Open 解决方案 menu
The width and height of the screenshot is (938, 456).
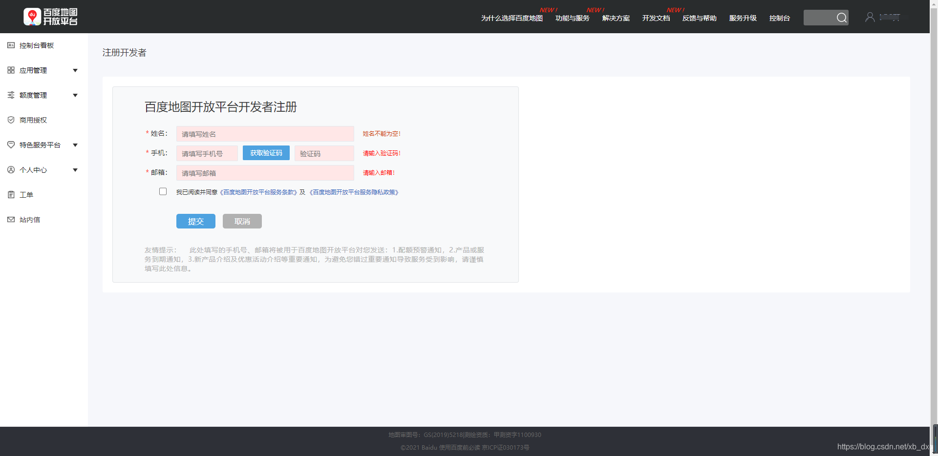click(x=616, y=18)
